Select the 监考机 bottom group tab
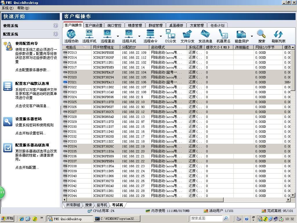This screenshot has height=223, width=297. (102, 205)
